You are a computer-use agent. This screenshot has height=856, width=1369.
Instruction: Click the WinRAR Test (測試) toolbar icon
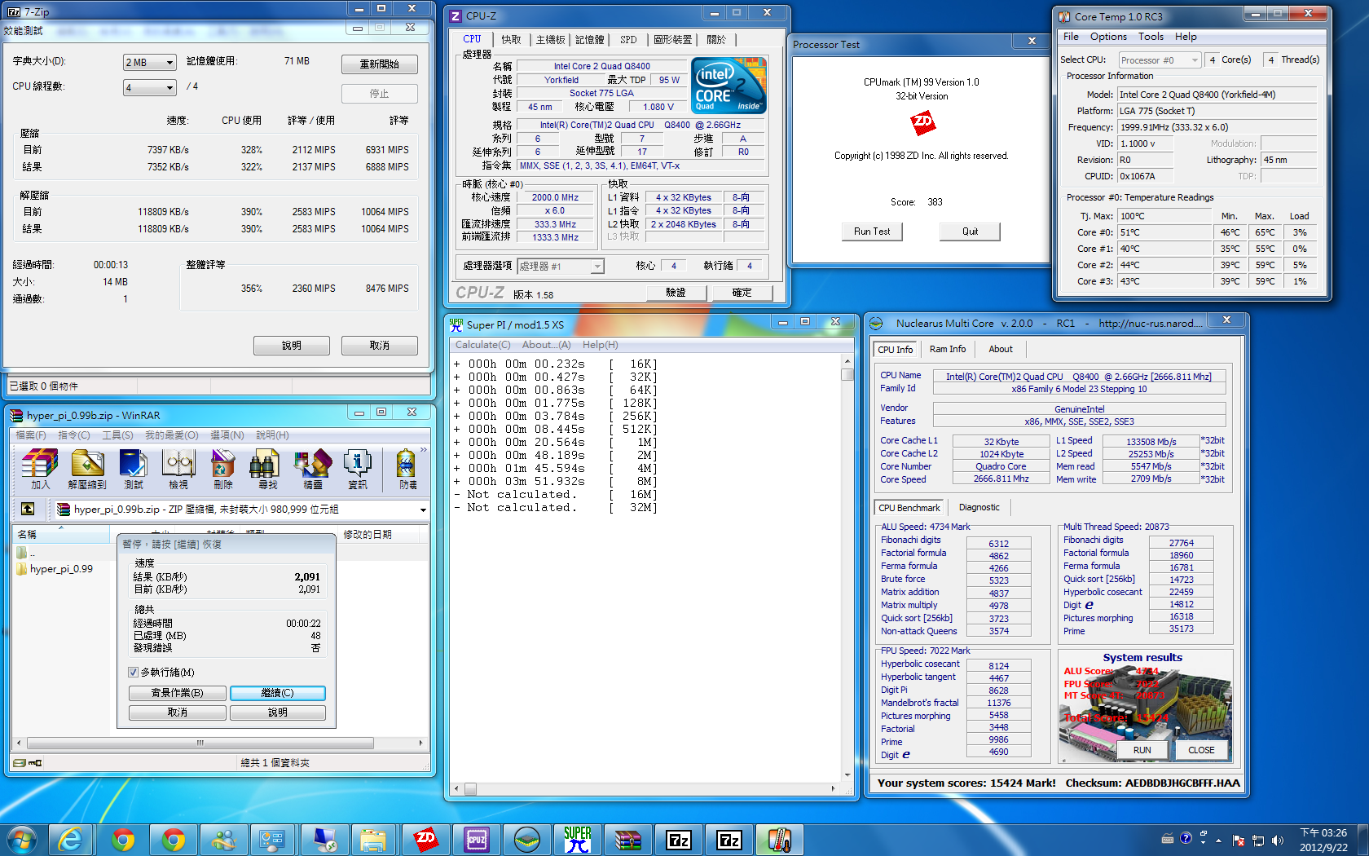133,470
